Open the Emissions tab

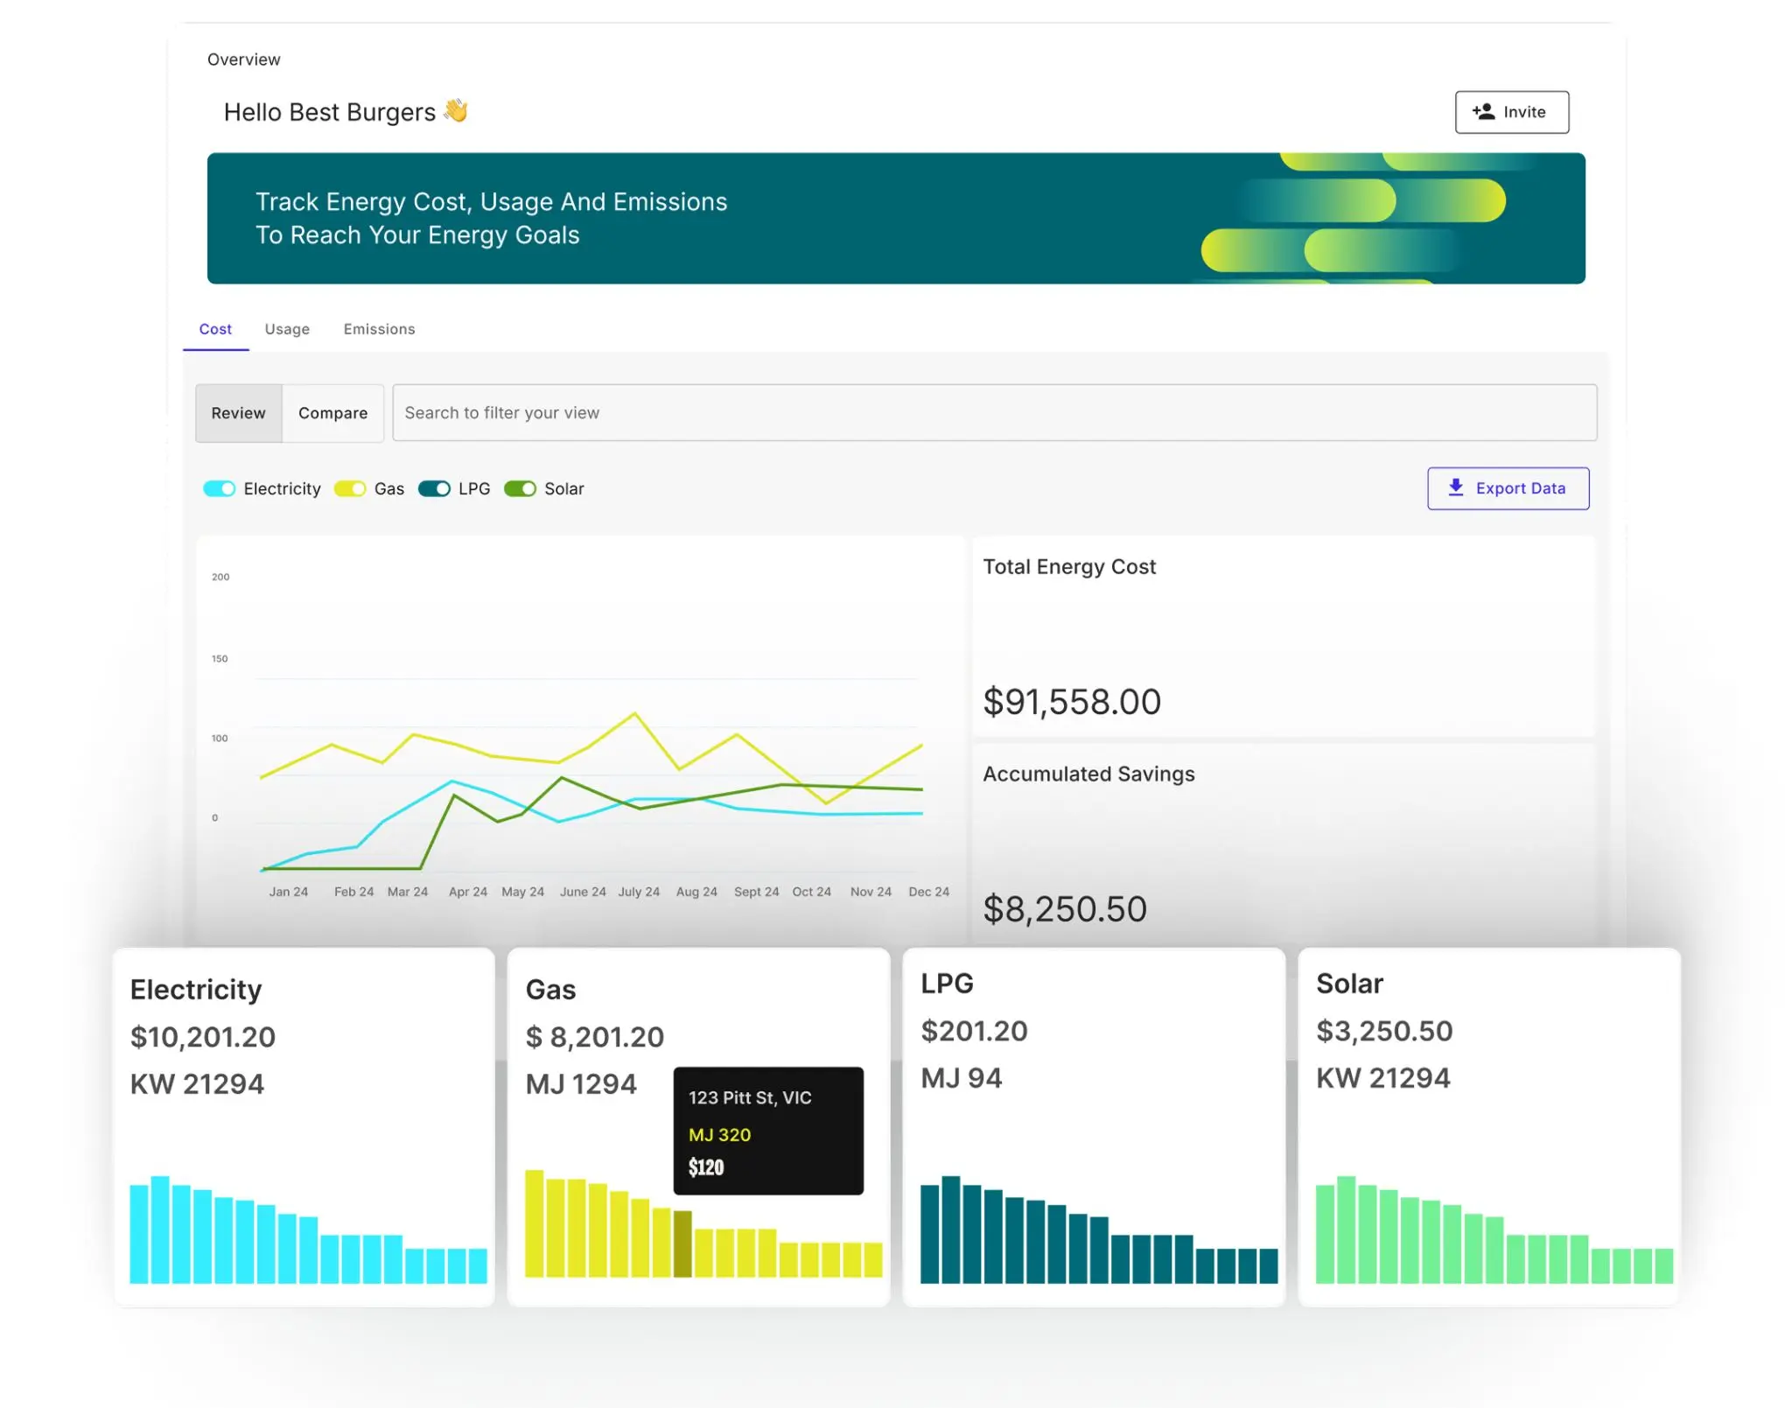tap(379, 329)
